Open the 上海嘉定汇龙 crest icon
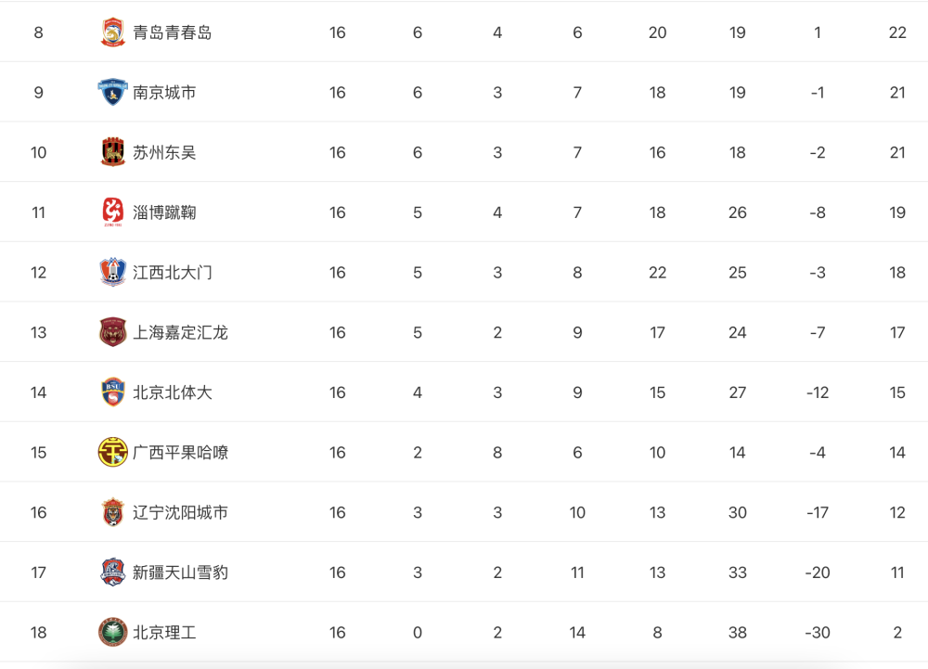 tap(112, 332)
